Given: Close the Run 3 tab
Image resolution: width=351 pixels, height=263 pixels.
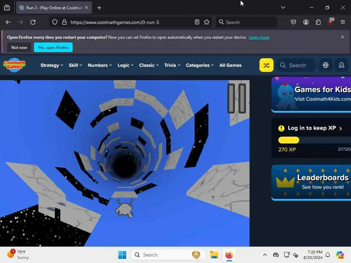Looking at the screenshot, I should click(86, 8).
